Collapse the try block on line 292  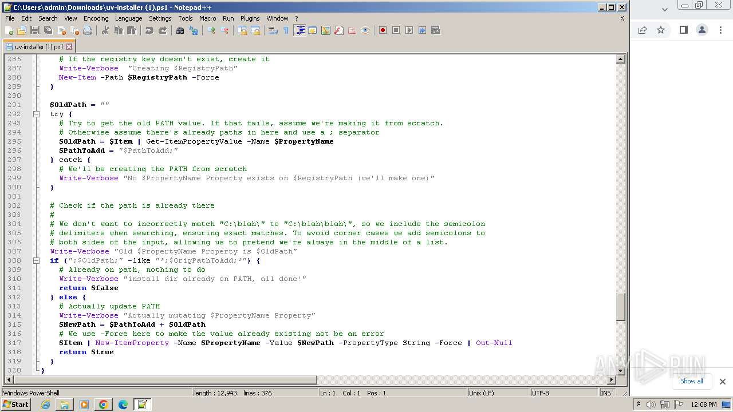point(36,114)
